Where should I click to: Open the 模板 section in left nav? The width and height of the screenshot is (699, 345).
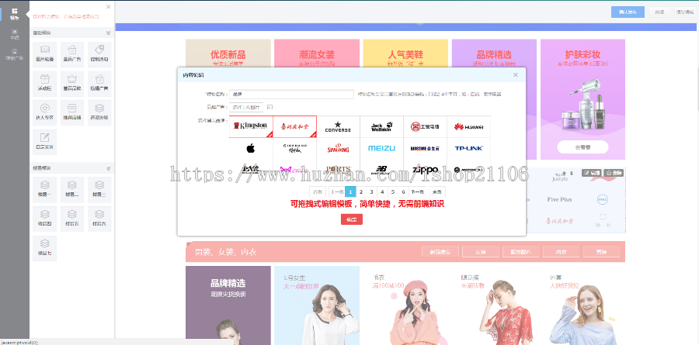[x=15, y=14]
